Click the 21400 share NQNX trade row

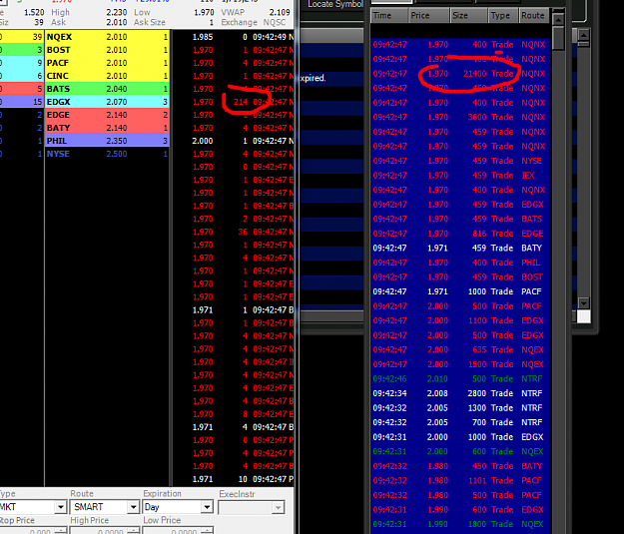(460, 74)
